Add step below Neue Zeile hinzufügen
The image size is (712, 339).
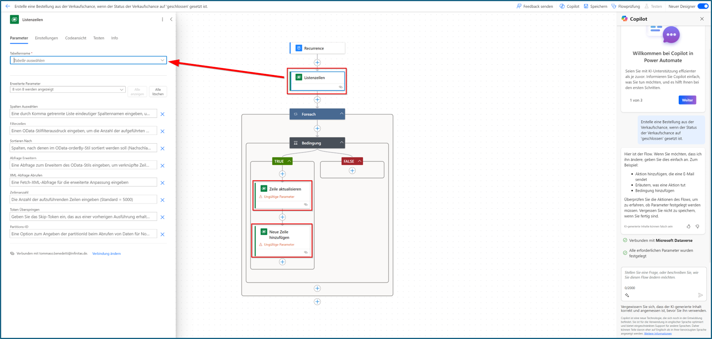[282, 262]
